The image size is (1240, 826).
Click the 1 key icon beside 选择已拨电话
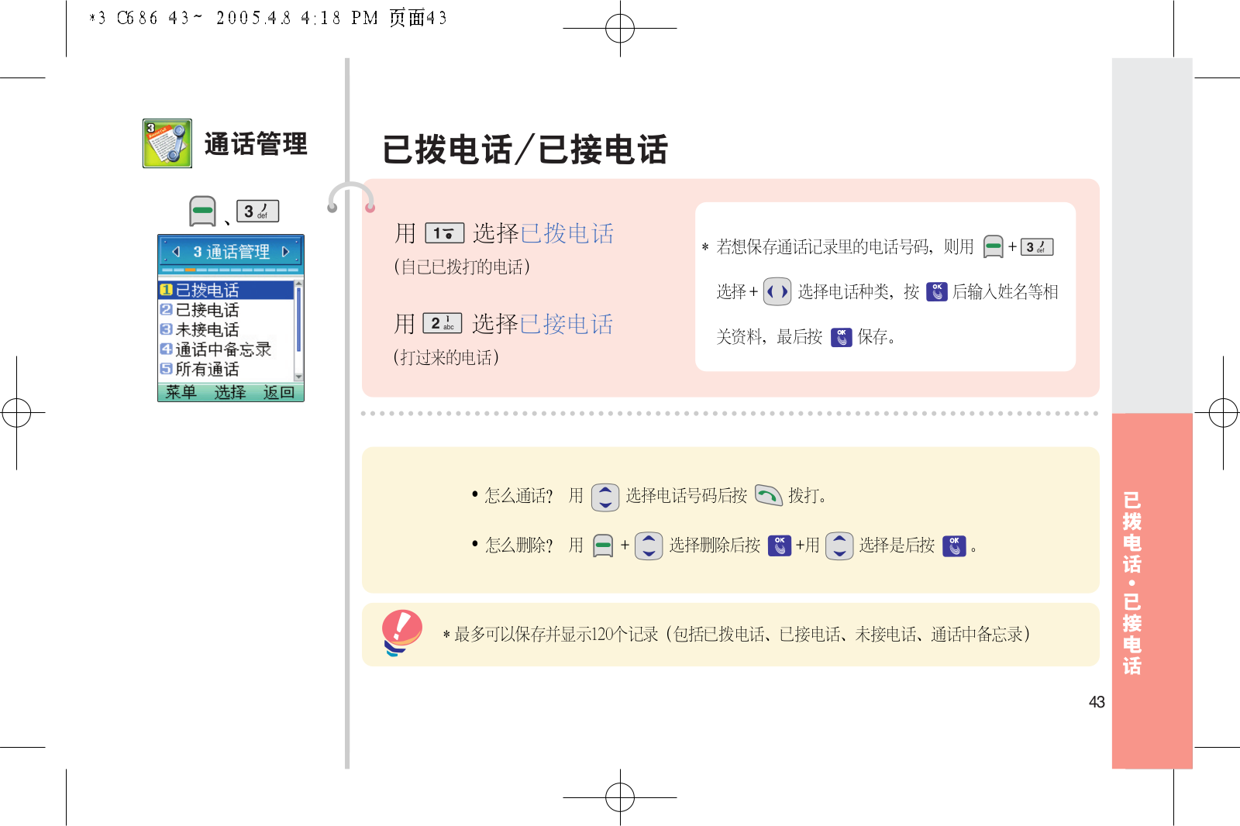[445, 233]
